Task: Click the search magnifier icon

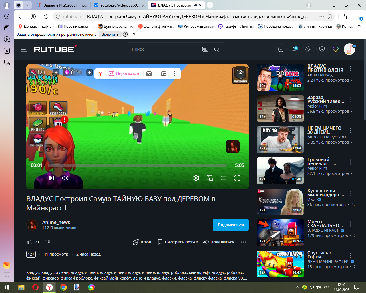Action: pyautogui.click(x=217, y=49)
